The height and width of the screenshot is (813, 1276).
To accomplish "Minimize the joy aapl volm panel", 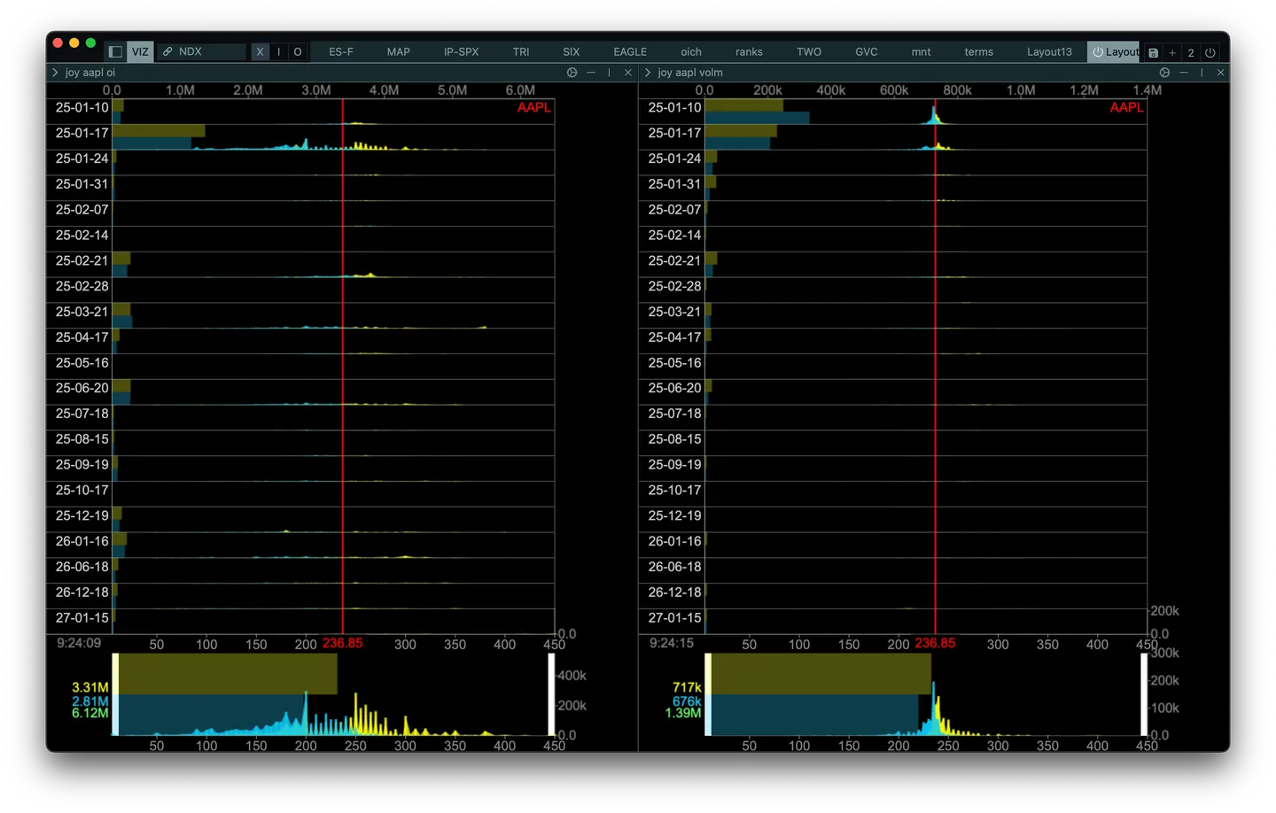I will pos(1184,73).
